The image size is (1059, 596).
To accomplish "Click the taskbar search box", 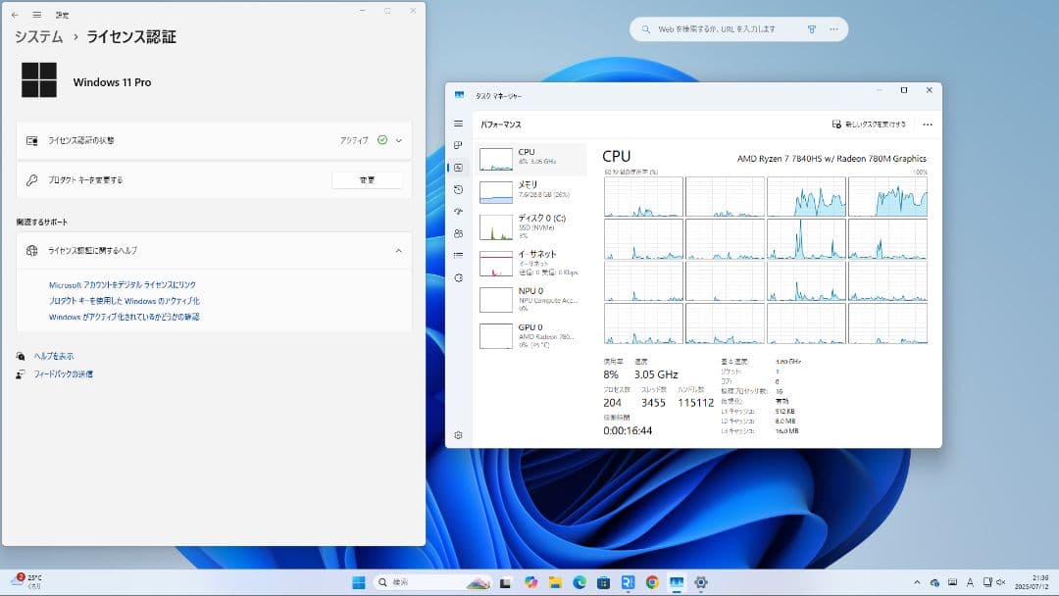I will (x=432, y=582).
